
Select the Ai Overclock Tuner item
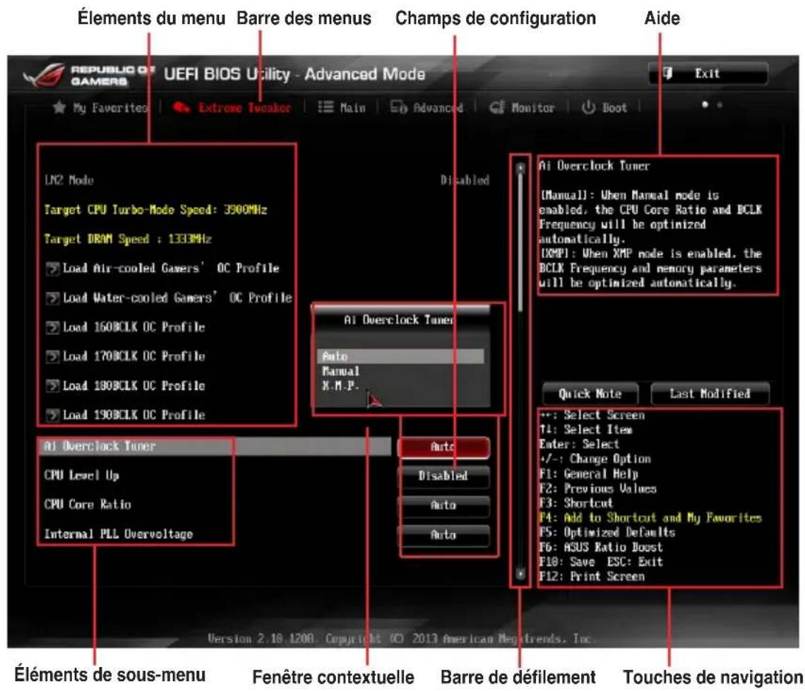[x=215, y=447]
